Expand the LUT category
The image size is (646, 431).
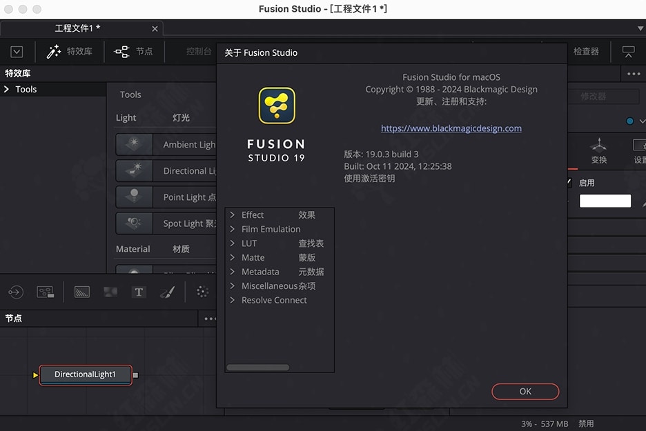233,243
